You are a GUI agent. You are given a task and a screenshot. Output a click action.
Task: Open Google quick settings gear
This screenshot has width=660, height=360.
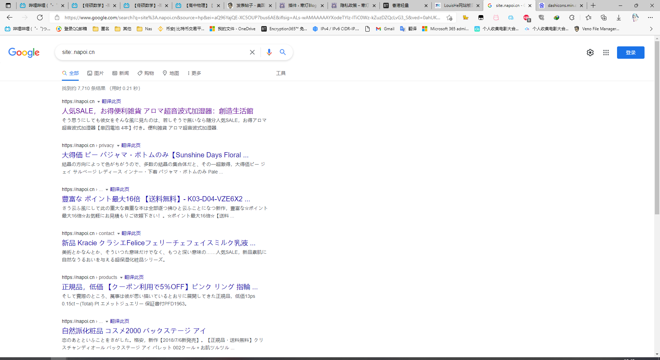[x=590, y=53]
